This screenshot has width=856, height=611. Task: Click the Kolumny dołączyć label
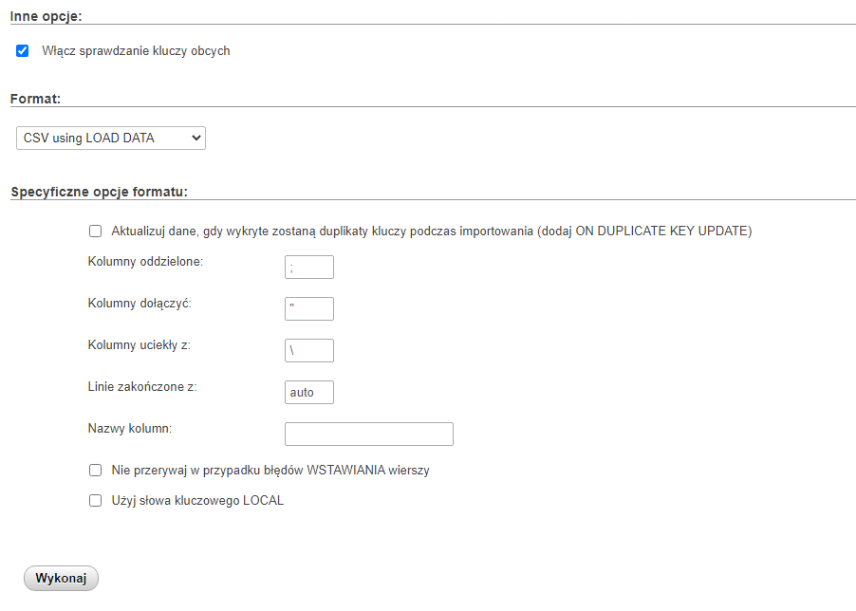140,304
